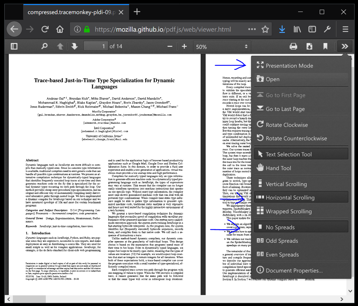The image size is (358, 306).
Task: Go to the next PDF page
Action: point(74,46)
